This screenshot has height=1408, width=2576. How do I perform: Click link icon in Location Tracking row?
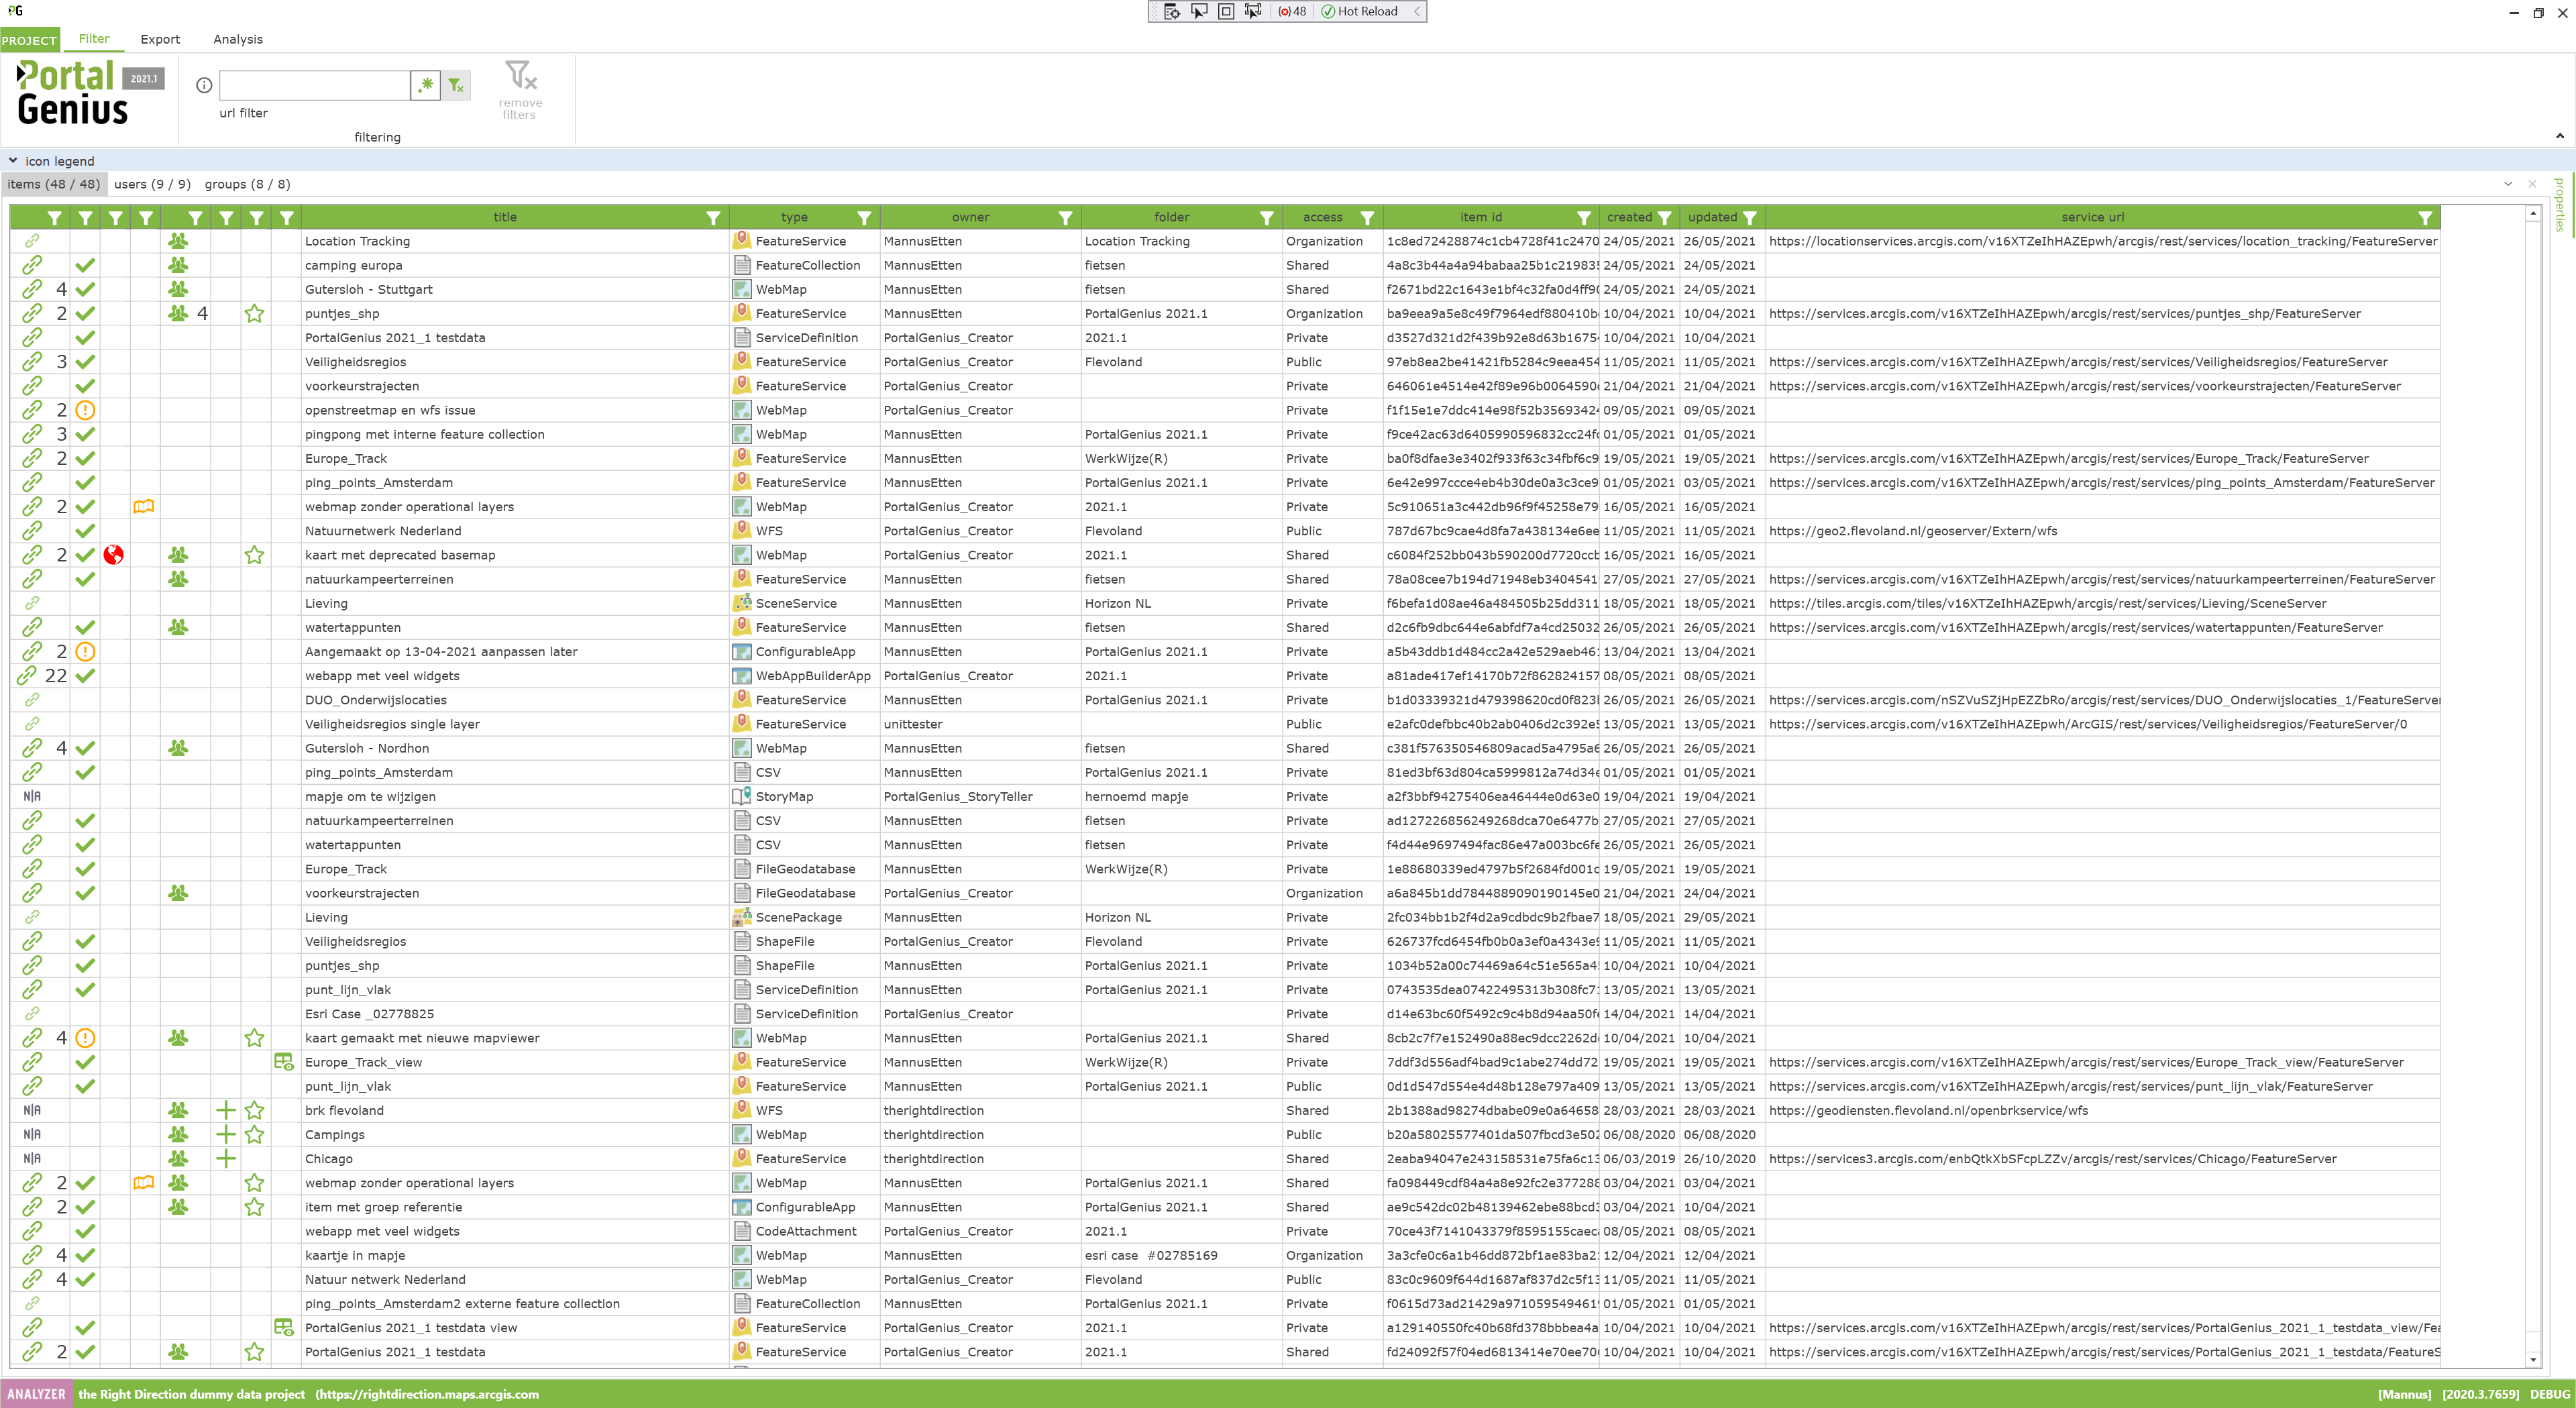tap(32, 241)
